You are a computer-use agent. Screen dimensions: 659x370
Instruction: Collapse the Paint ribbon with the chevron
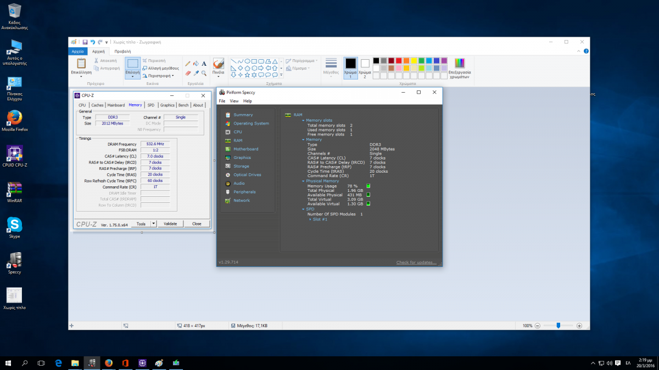point(579,51)
